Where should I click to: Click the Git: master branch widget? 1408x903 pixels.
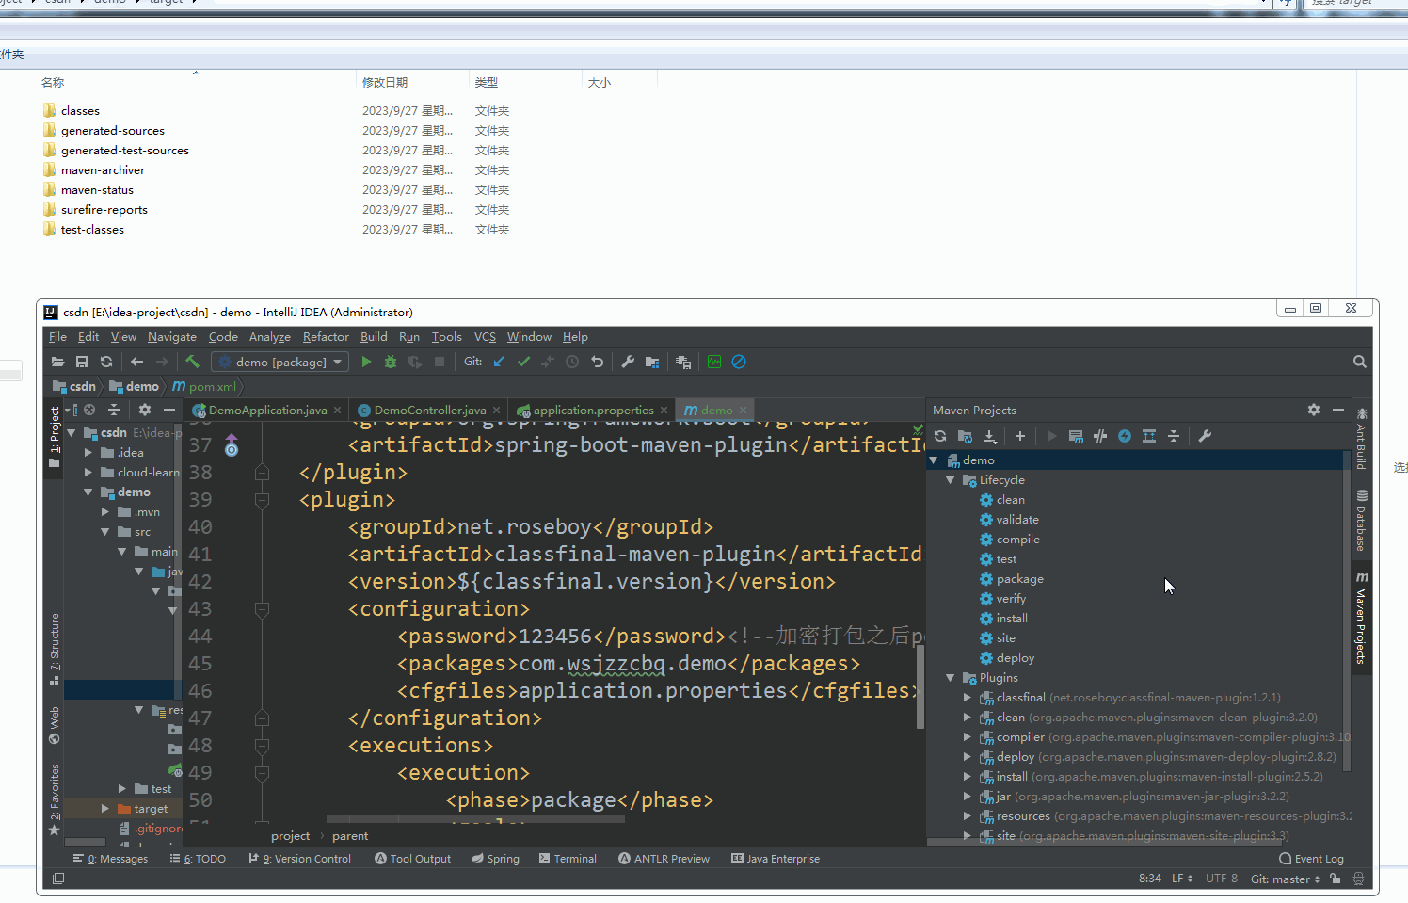pyautogui.click(x=1285, y=879)
